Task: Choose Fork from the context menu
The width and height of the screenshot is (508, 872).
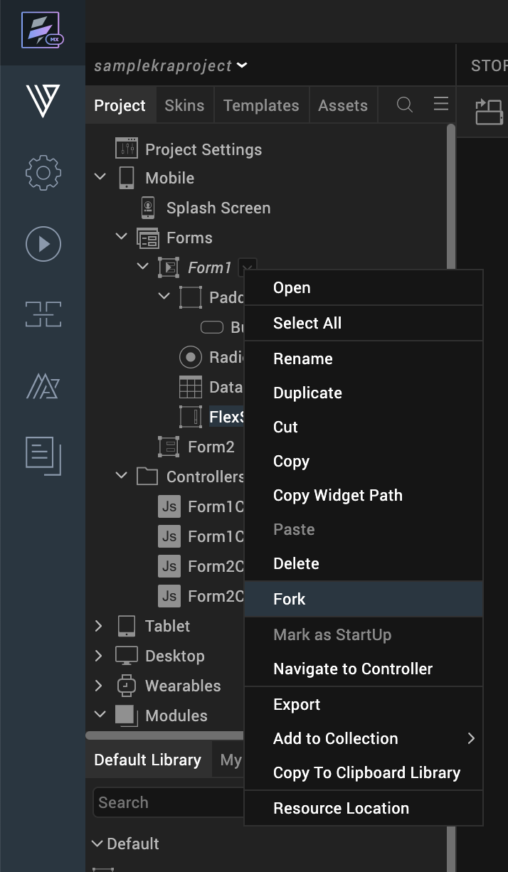Action: pyautogui.click(x=290, y=599)
